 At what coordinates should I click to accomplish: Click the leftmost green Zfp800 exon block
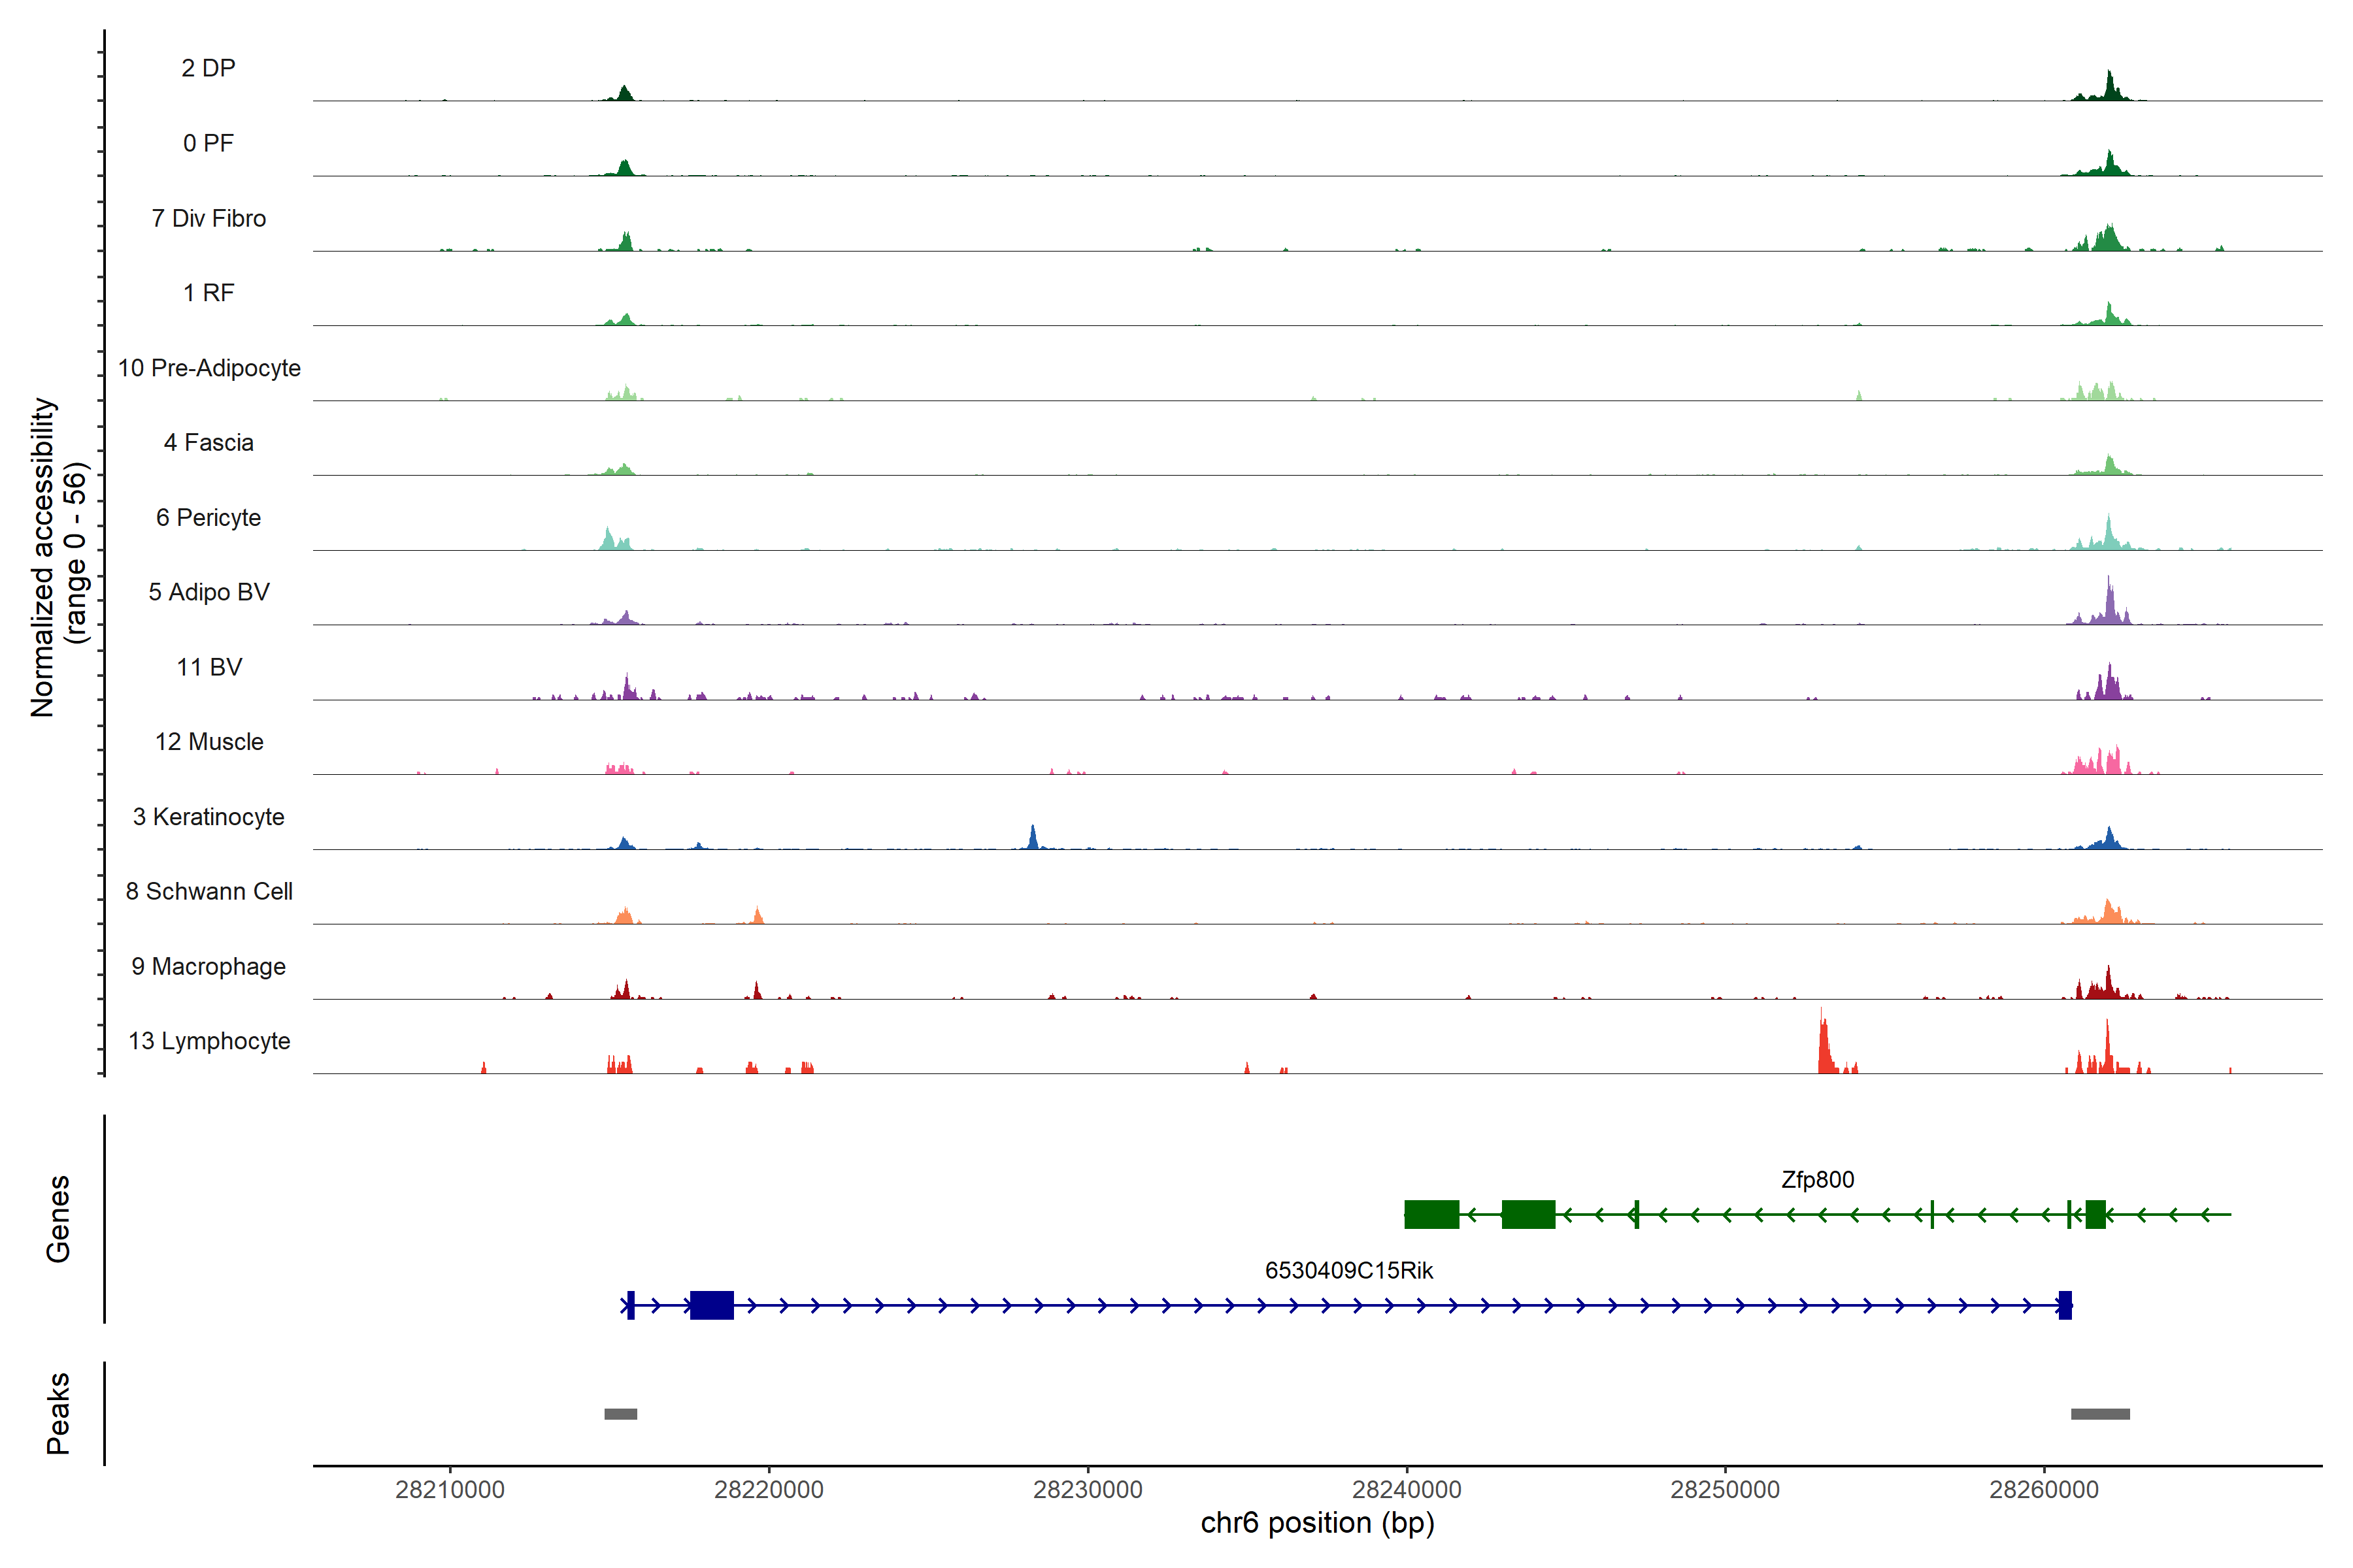tap(1431, 1214)
